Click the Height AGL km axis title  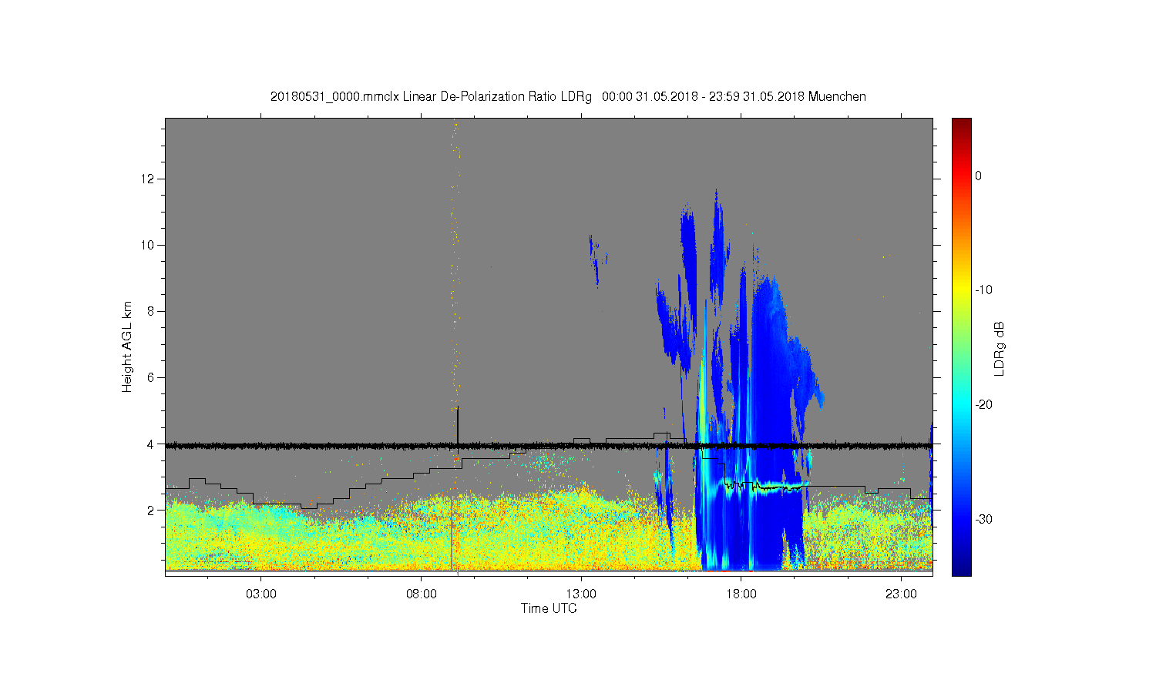[127, 346]
